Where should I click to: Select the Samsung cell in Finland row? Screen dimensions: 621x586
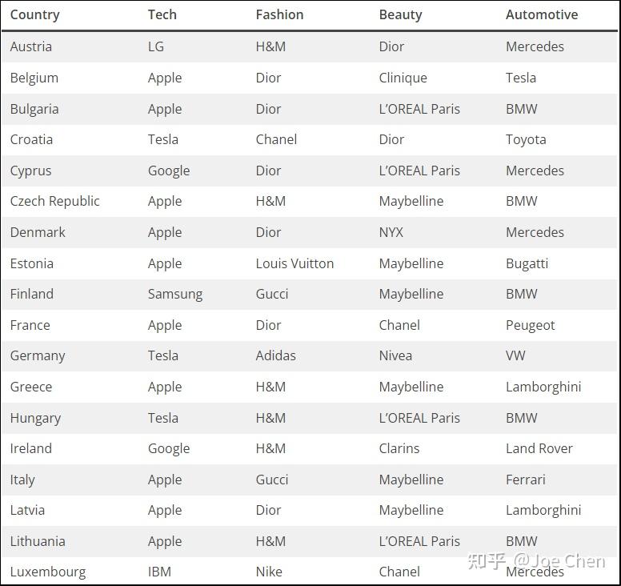(x=175, y=294)
